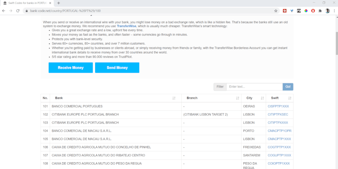338x169 pixels.
Task: Click the No. column header
Action: pyautogui.click(x=45, y=98)
